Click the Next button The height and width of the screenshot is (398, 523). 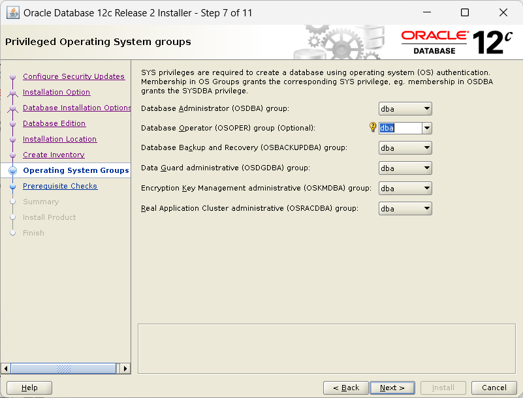(392, 388)
